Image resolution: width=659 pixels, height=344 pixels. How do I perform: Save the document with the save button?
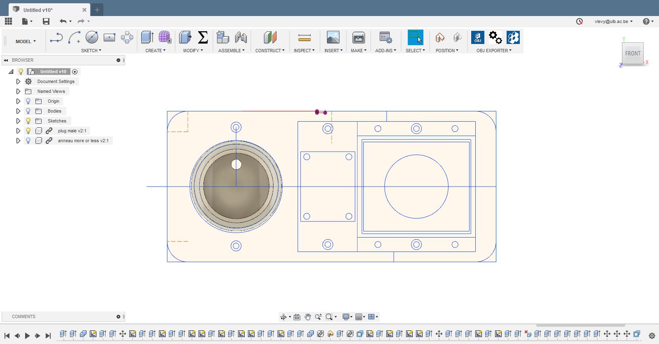(x=46, y=21)
